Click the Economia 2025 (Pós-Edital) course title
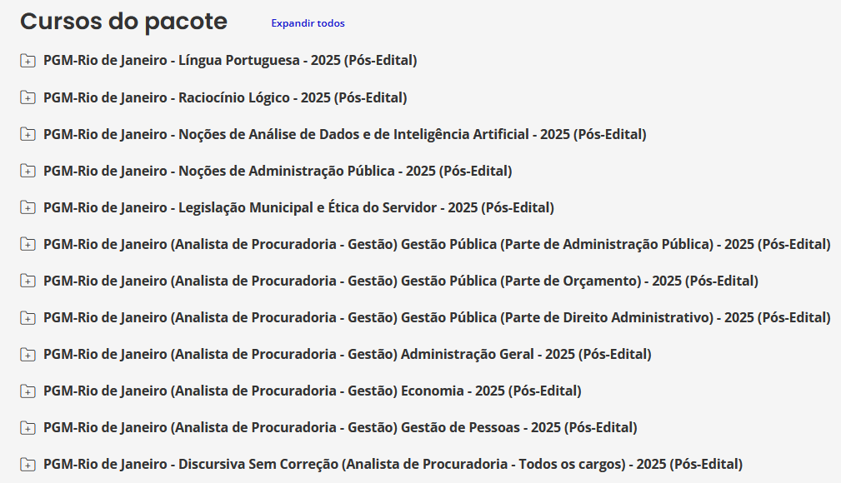The image size is (841, 483). point(310,390)
